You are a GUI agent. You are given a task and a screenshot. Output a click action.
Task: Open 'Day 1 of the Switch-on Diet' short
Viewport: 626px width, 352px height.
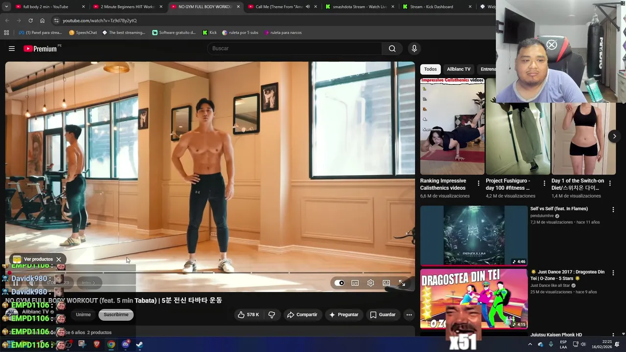pos(583,139)
